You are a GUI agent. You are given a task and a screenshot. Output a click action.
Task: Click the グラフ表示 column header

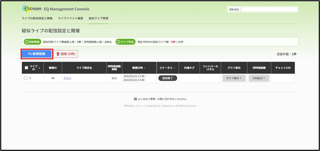click(x=234, y=68)
